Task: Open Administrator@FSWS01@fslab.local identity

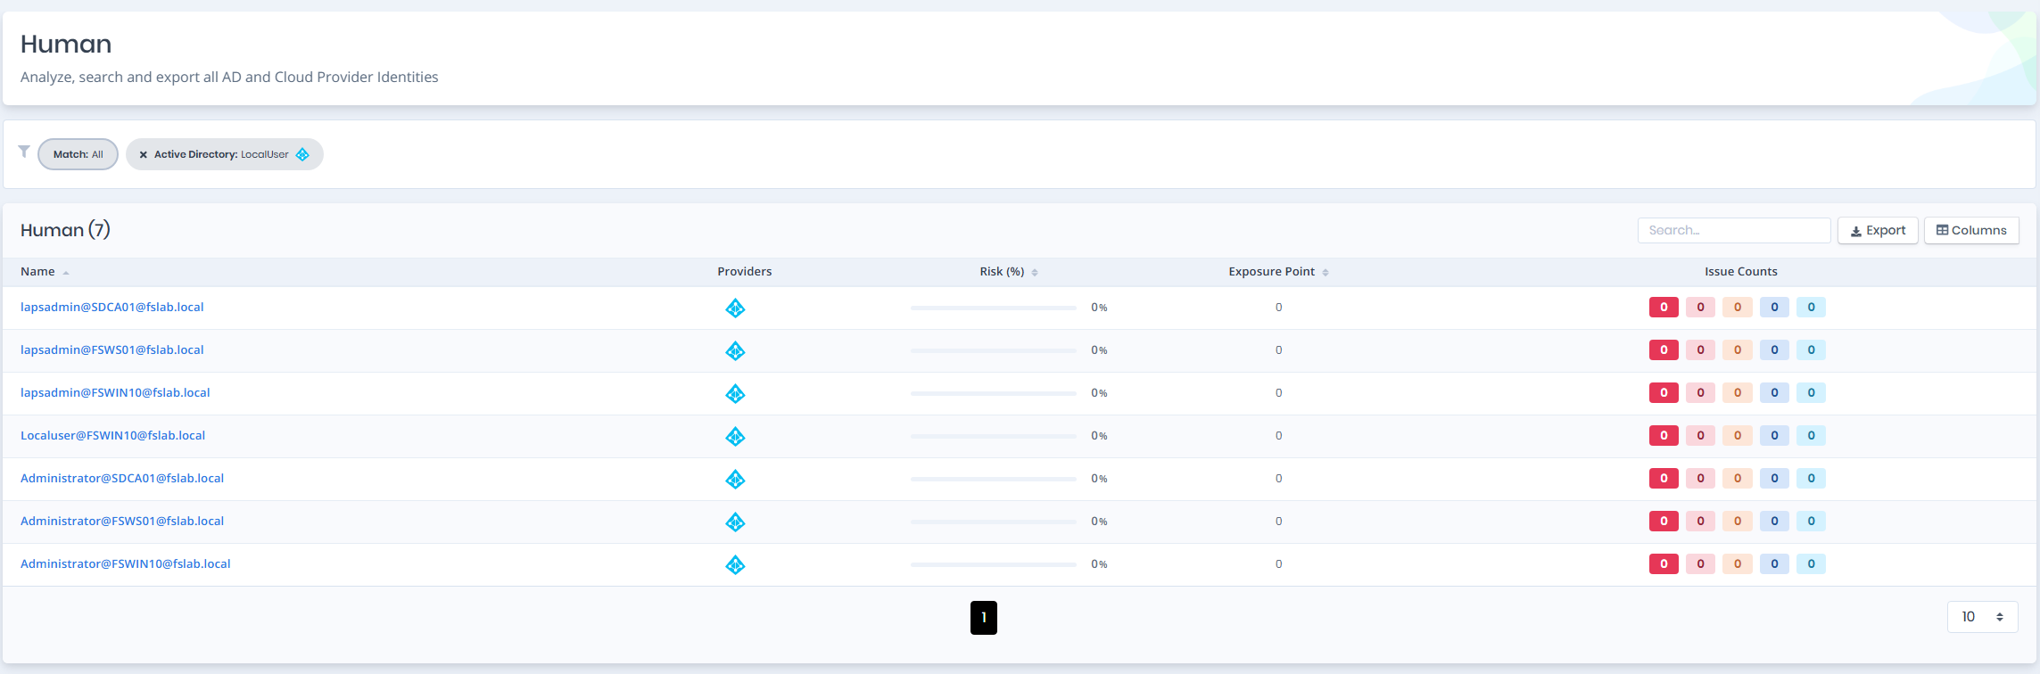Action: click(x=122, y=522)
